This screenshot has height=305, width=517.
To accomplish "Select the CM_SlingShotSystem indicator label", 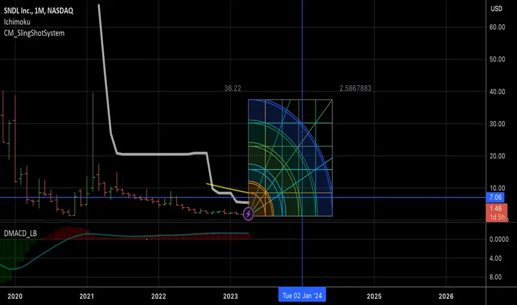I will pyautogui.click(x=34, y=33).
